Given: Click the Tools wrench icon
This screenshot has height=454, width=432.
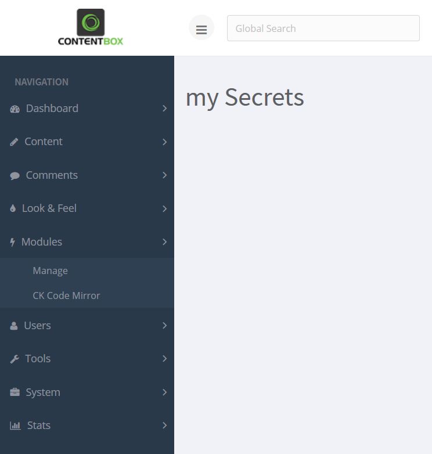Looking at the screenshot, I should [15, 359].
